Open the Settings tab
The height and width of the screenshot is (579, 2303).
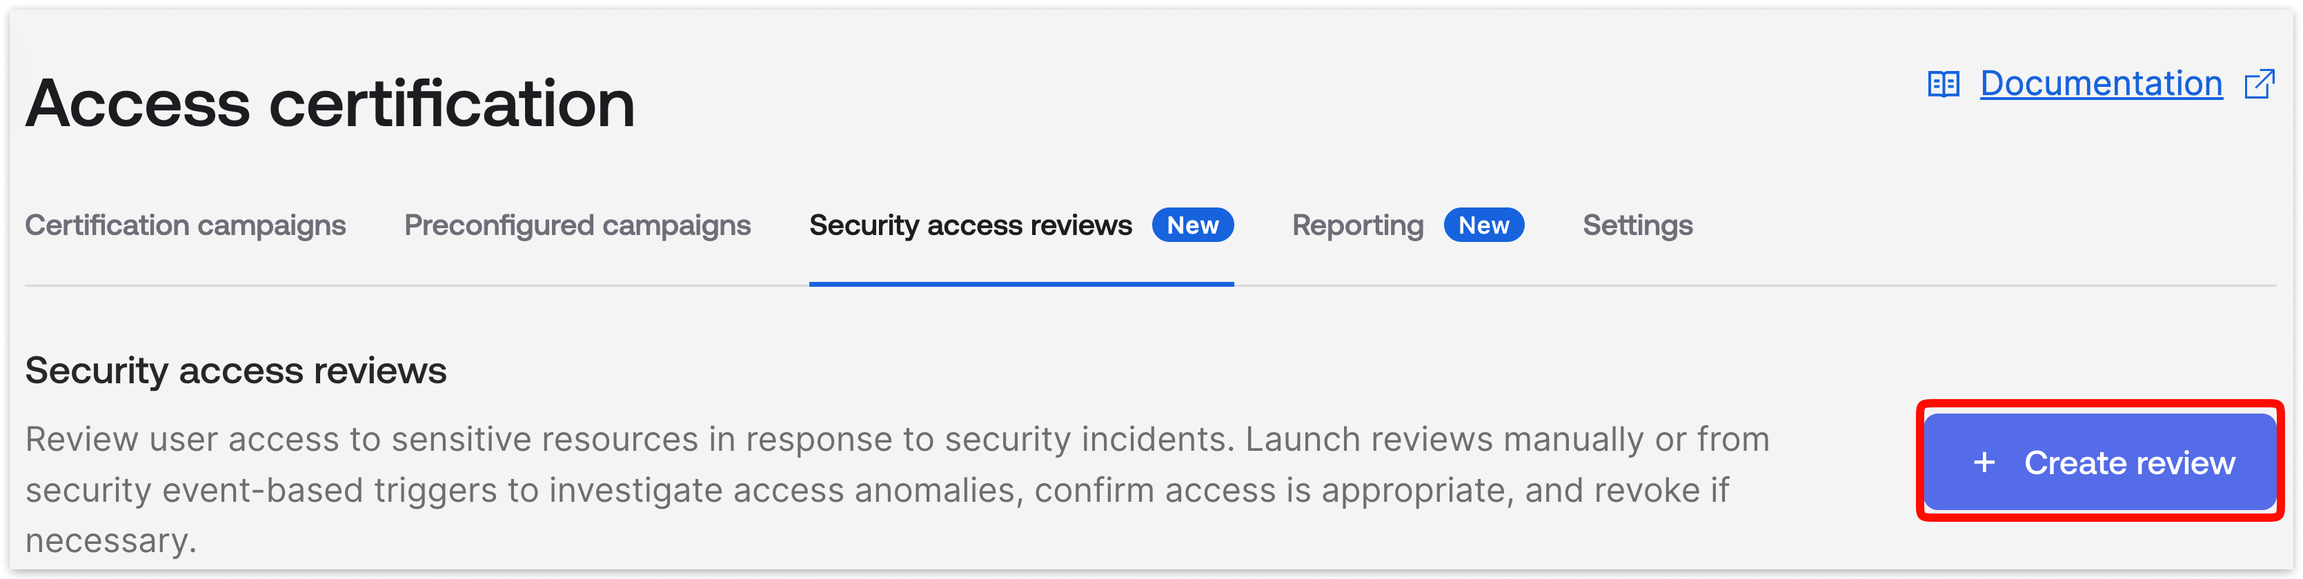pos(1637,225)
